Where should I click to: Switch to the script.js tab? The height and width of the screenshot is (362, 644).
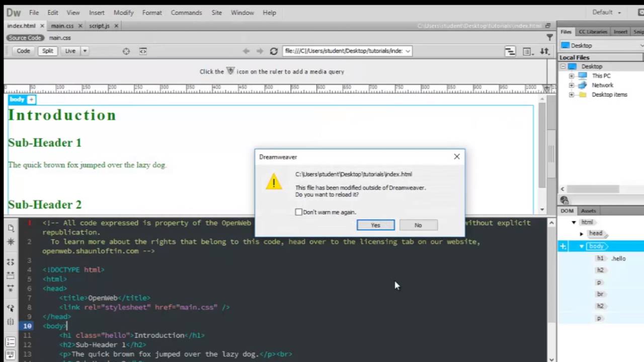coord(99,26)
